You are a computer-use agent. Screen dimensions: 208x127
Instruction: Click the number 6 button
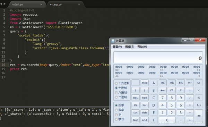(181, 105)
